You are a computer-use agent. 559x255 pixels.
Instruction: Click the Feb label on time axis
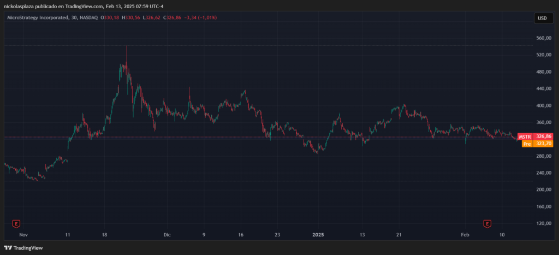(465, 234)
